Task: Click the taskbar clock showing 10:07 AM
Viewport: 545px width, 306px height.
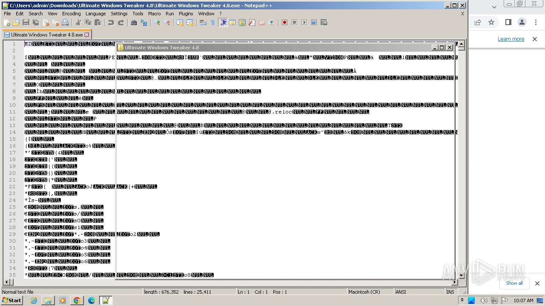Action: tap(523, 300)
